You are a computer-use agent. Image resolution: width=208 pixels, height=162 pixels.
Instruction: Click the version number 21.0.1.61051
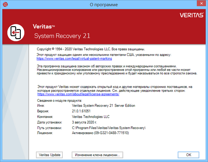click(x=81, y=111)
